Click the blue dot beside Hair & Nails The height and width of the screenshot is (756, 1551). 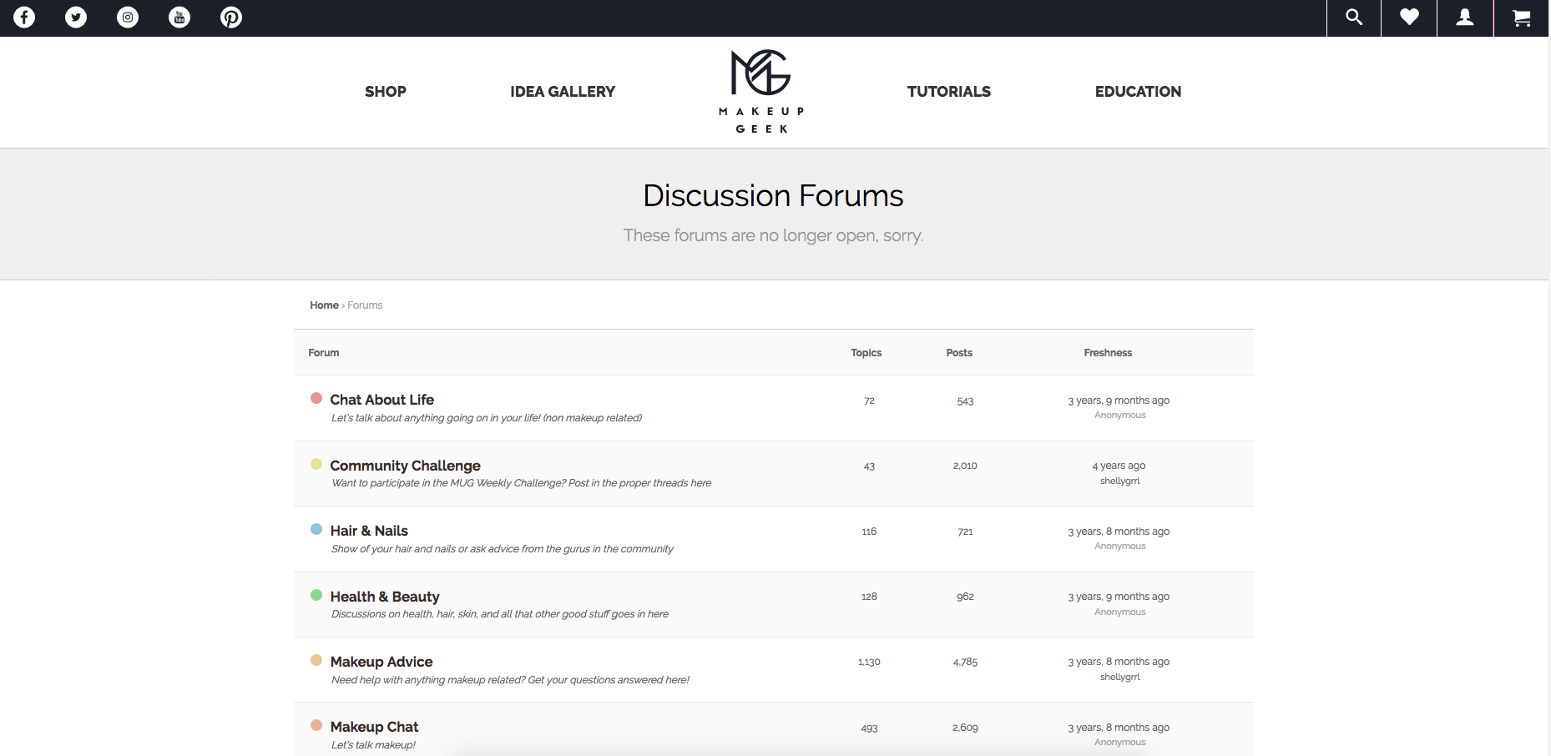click(316, 529)
